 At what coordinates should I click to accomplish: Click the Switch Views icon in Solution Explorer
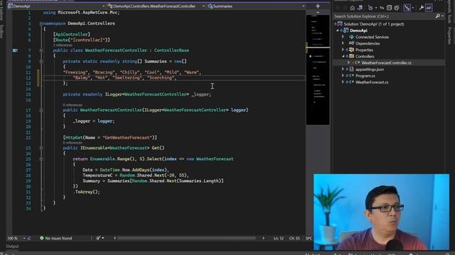tap(360, 8)
